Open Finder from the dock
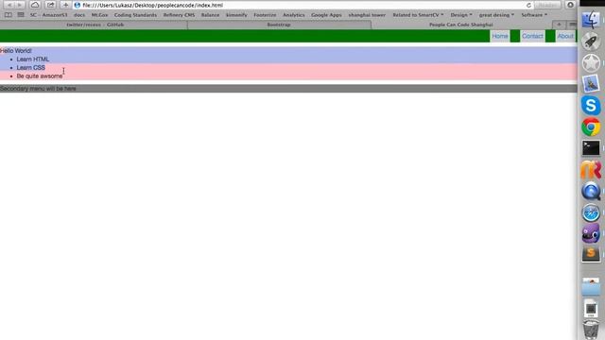 (591, 19)
